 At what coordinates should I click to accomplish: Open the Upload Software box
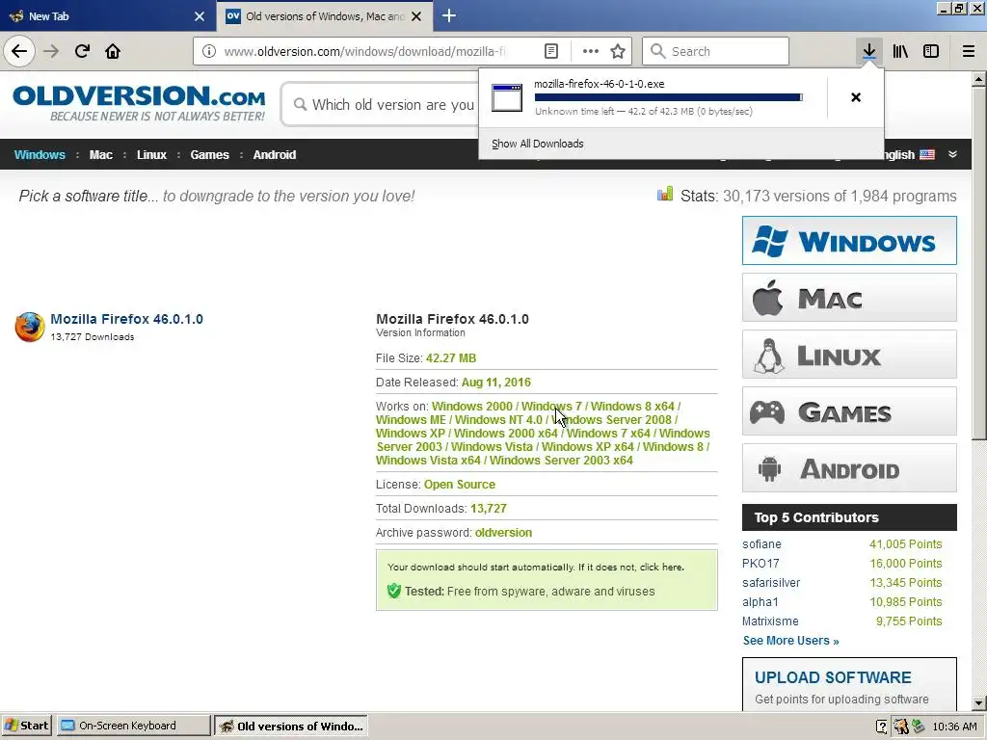[x=849, y=686]
